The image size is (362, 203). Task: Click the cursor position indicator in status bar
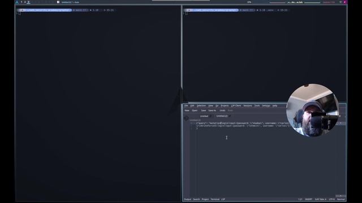(300, 199)
